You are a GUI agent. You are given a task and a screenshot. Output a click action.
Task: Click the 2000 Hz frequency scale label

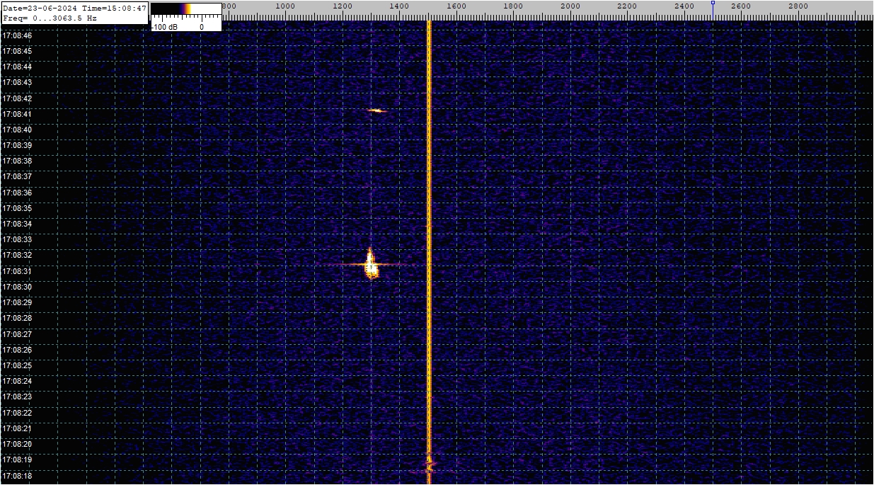pos(570,6)
